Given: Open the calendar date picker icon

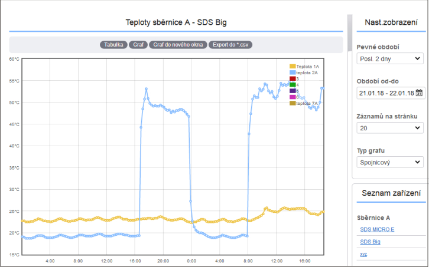Looking at the screenshot, I should point(419,93).
